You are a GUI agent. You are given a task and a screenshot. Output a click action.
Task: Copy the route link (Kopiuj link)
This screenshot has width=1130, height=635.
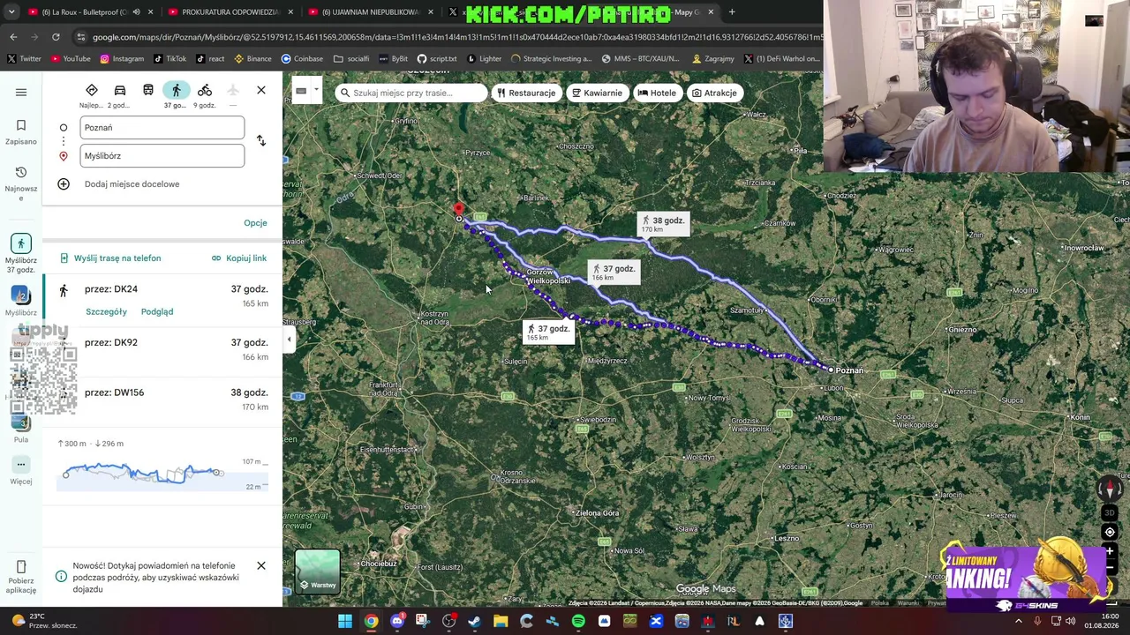click(239, 258)
